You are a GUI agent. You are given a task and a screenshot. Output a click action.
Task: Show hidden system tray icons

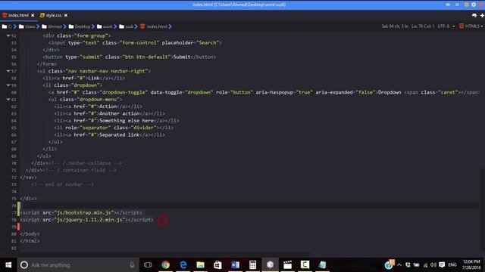pos(399,265)
